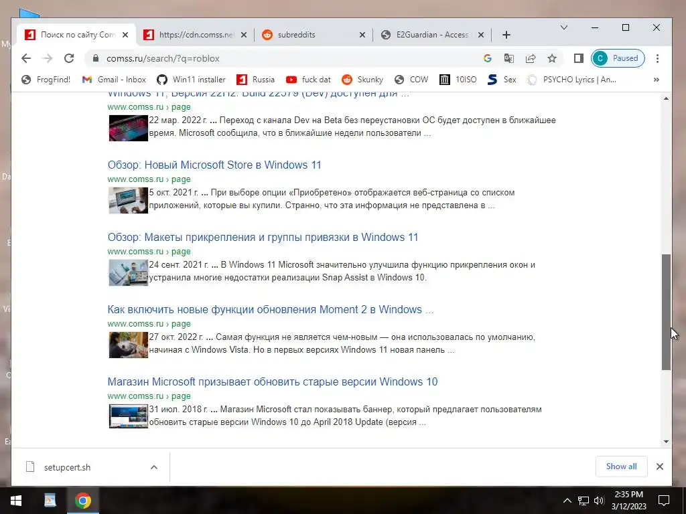Screen dimensions: 686x514
Task: Open the Chrome side panel
Action: coord(578,58)
